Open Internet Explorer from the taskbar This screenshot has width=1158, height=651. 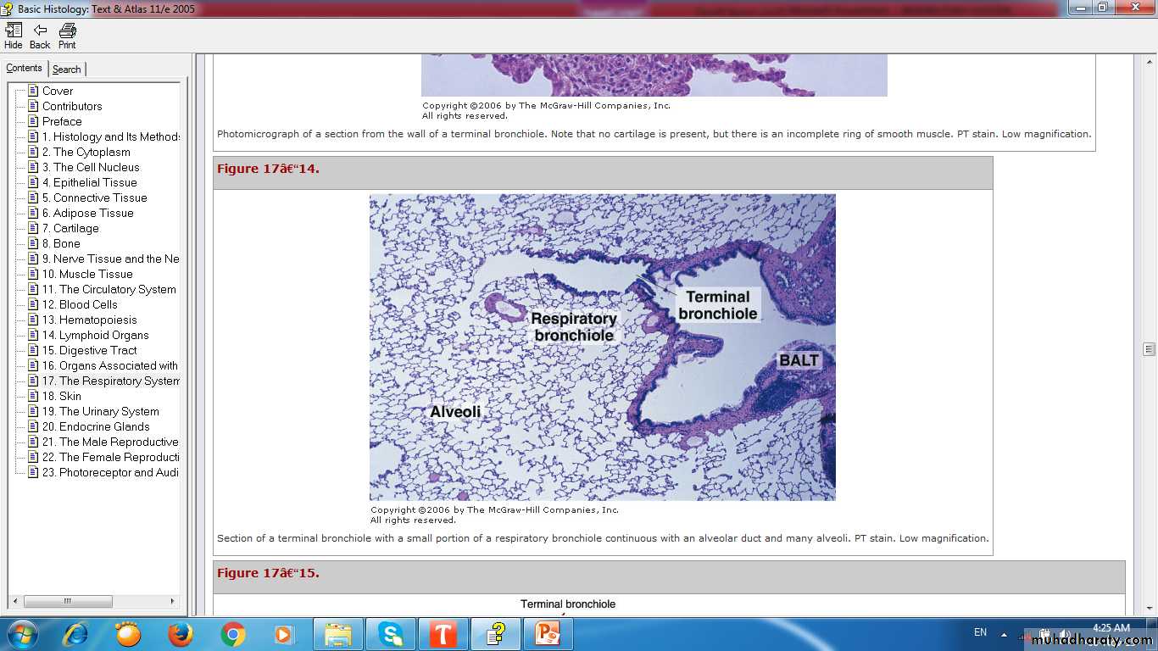point(75,634)
